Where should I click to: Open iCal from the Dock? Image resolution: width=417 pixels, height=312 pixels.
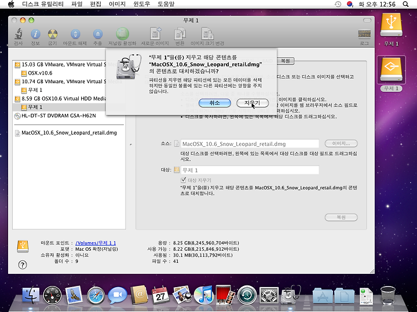coord(160,295)
